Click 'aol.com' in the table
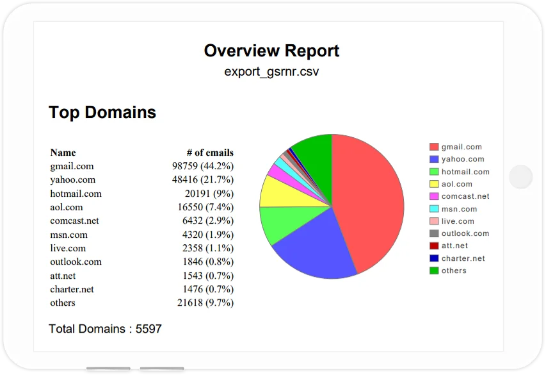The image size is (546, 375). tap(67, 207)
